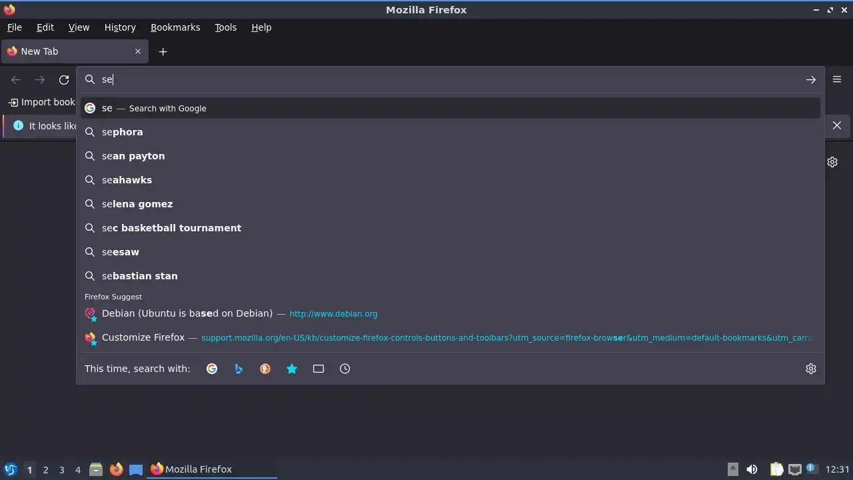Open the Tools menu
This screenshot has width=853, height=480.
(226, 27)
